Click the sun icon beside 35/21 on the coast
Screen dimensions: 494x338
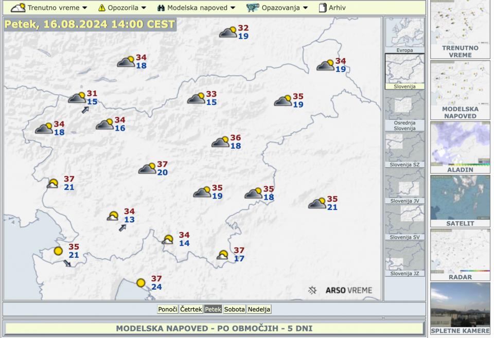[x=58, y=251]
